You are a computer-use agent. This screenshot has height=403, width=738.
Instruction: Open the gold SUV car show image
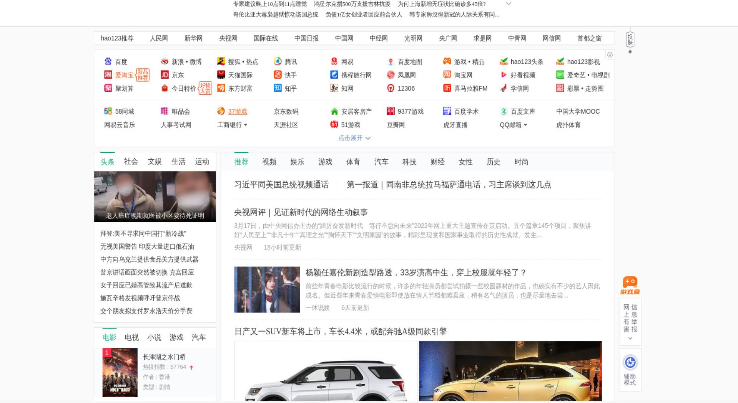[x=510, y=371]
